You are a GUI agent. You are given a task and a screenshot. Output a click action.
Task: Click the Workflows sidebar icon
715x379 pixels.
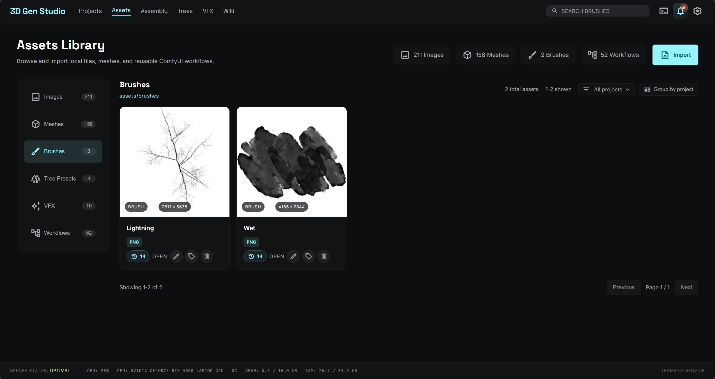click(x=35, y=233)
